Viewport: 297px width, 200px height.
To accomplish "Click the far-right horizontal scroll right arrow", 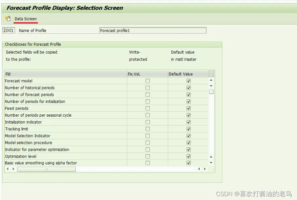I will point(205,169).
